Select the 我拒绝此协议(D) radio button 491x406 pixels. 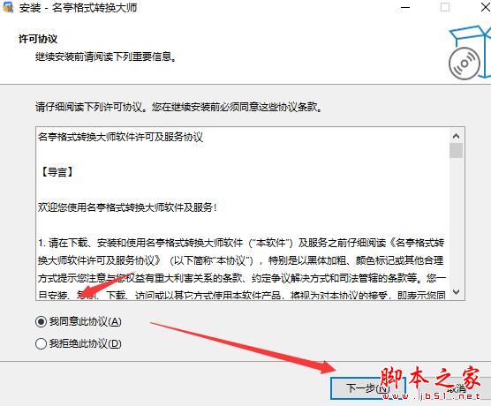(x=41, y=343)
